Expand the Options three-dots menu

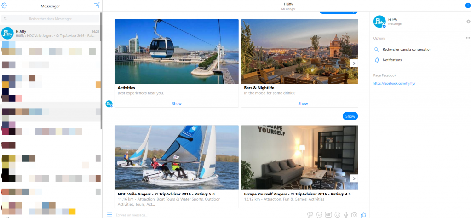(x=468, y=38)
